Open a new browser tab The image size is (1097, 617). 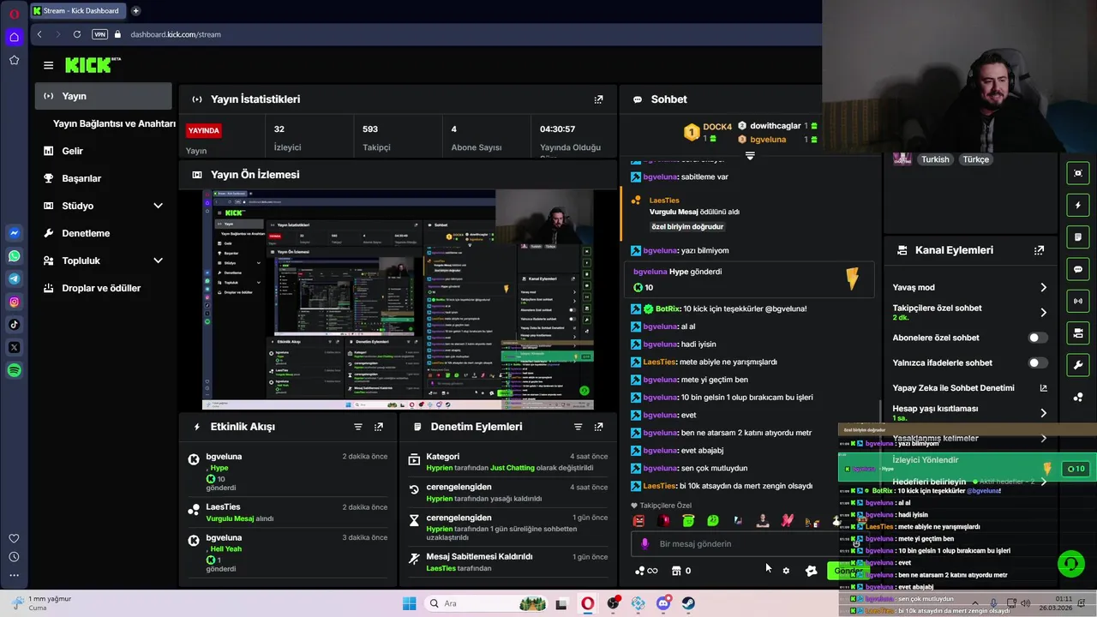pos(135,11)
